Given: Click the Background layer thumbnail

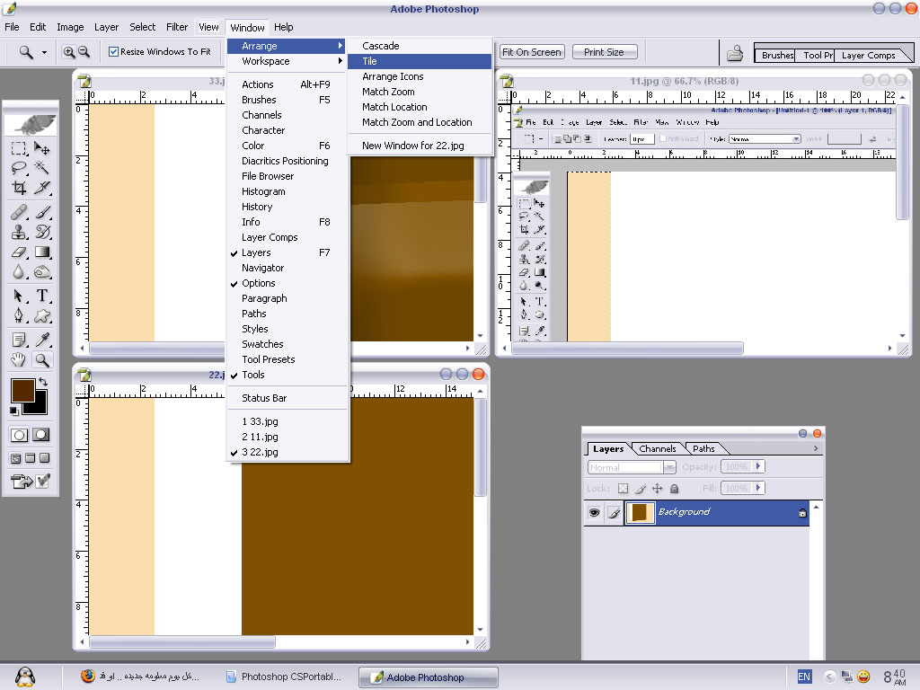Looking at the screenshot, I should (x=640, y=513).
